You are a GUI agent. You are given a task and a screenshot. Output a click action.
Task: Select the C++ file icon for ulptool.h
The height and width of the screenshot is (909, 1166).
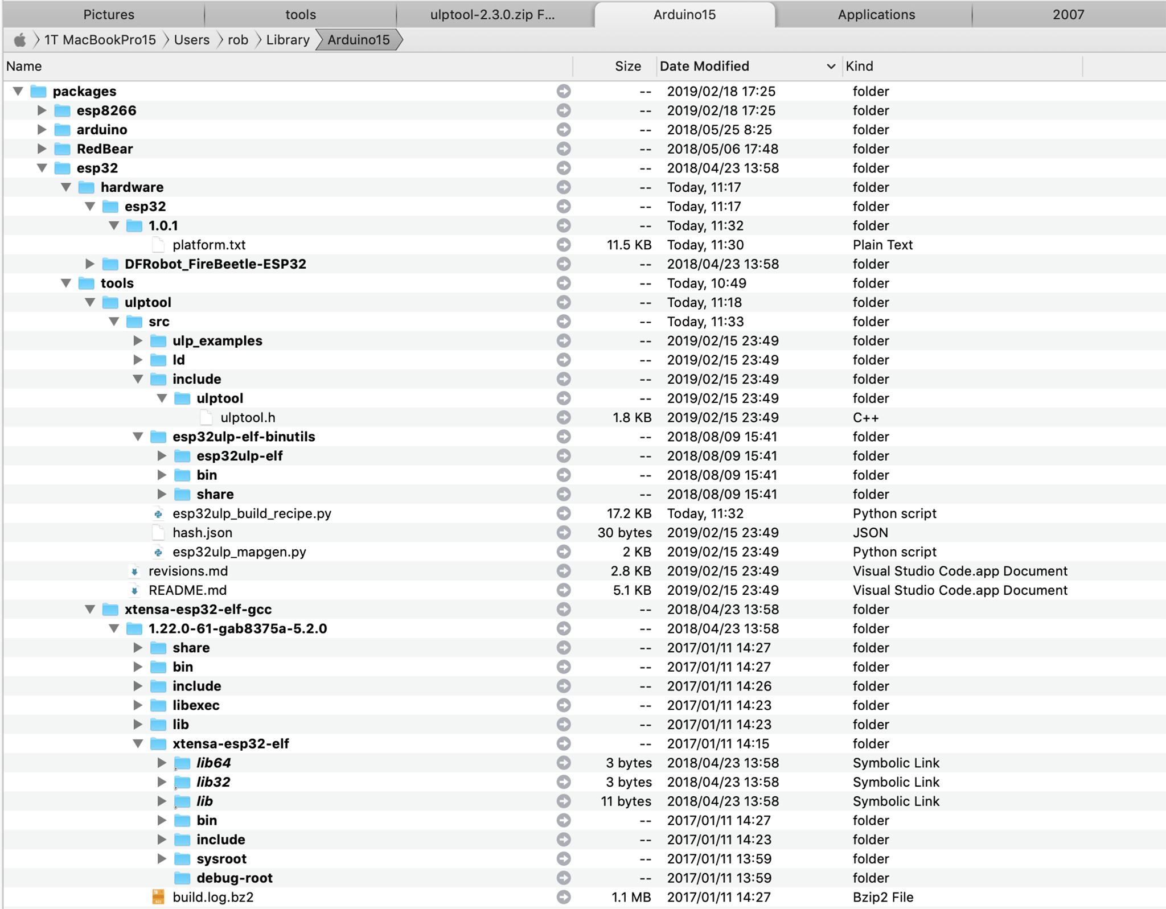206,417
